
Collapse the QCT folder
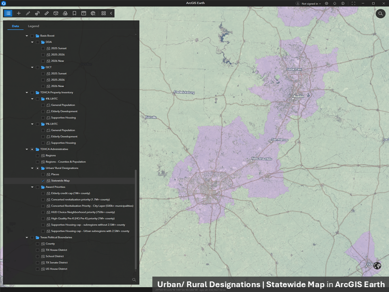tap(32, 67)
